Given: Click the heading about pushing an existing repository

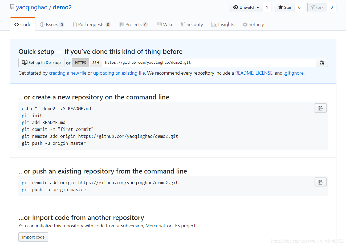Looking at the screenshot, I should click(x=103, y=171).
